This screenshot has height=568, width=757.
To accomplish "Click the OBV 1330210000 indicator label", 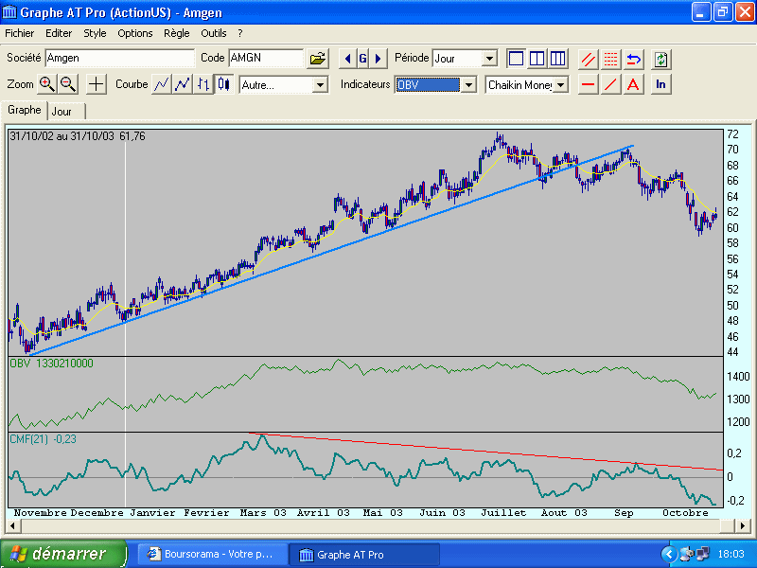I will [x=52, y=364].
